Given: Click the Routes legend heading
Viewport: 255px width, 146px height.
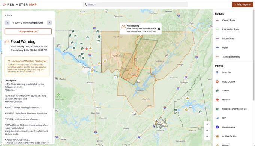Looking at the screenshot, I should click(219, 14).
